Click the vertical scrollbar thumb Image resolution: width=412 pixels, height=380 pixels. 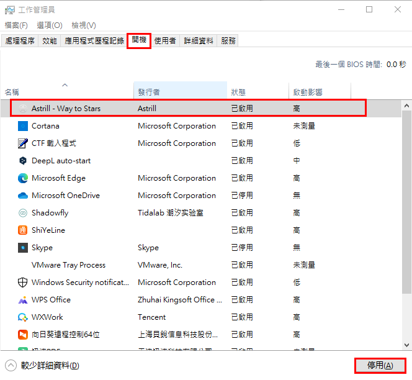[x=407, y=202]
